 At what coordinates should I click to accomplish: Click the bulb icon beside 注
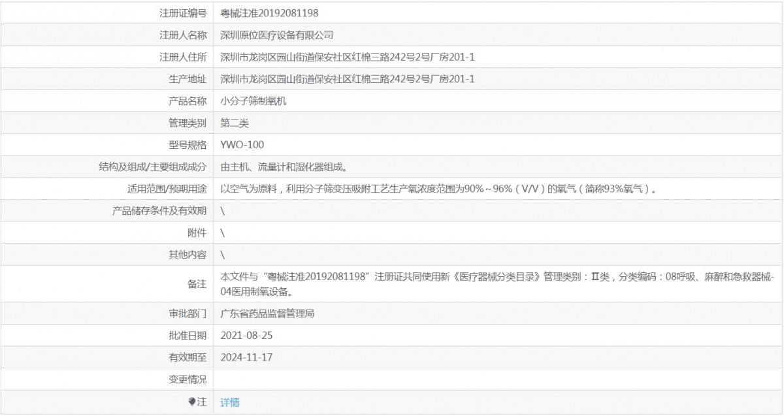192,402
